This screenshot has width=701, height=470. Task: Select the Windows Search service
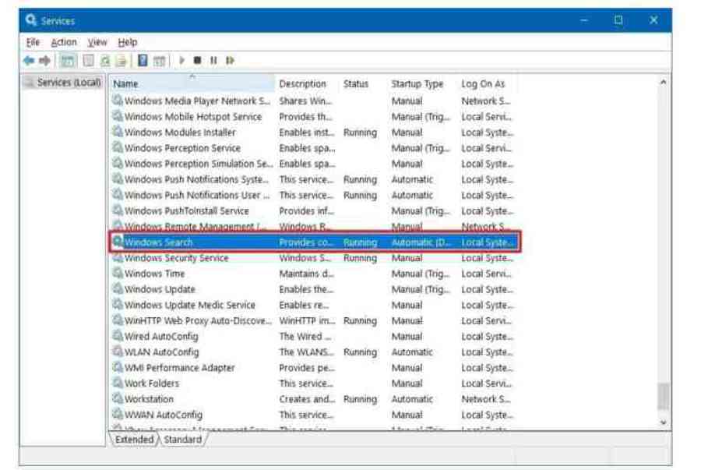click(x=315, y=242)
